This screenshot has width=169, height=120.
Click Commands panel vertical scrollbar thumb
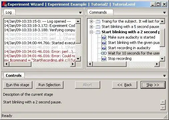coord(162,38)
